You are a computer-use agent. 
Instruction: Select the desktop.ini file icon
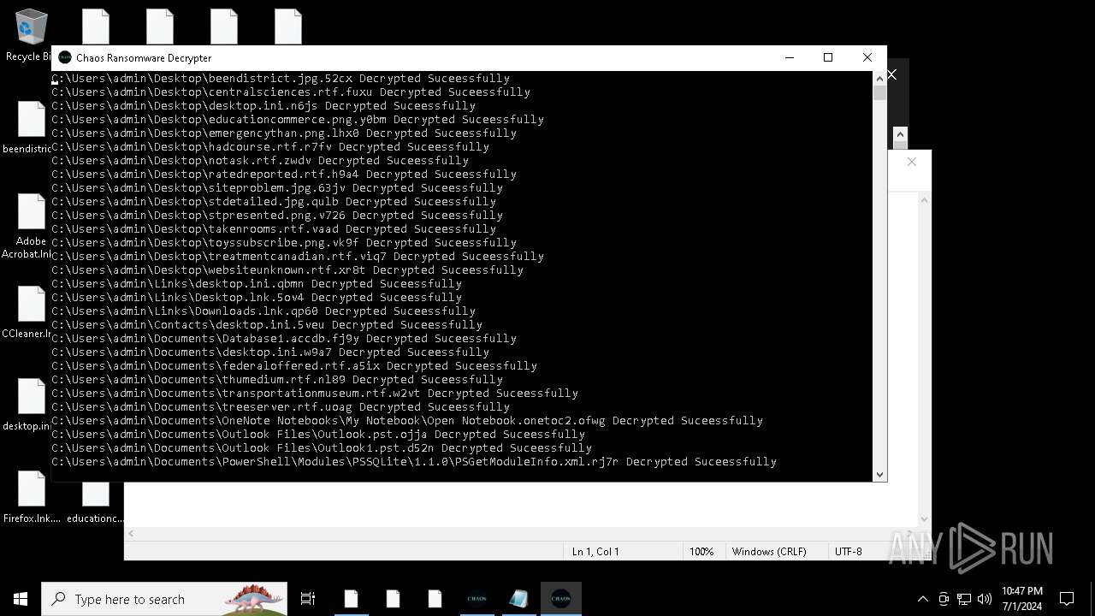pyautogui.click(x=29, y=406)
